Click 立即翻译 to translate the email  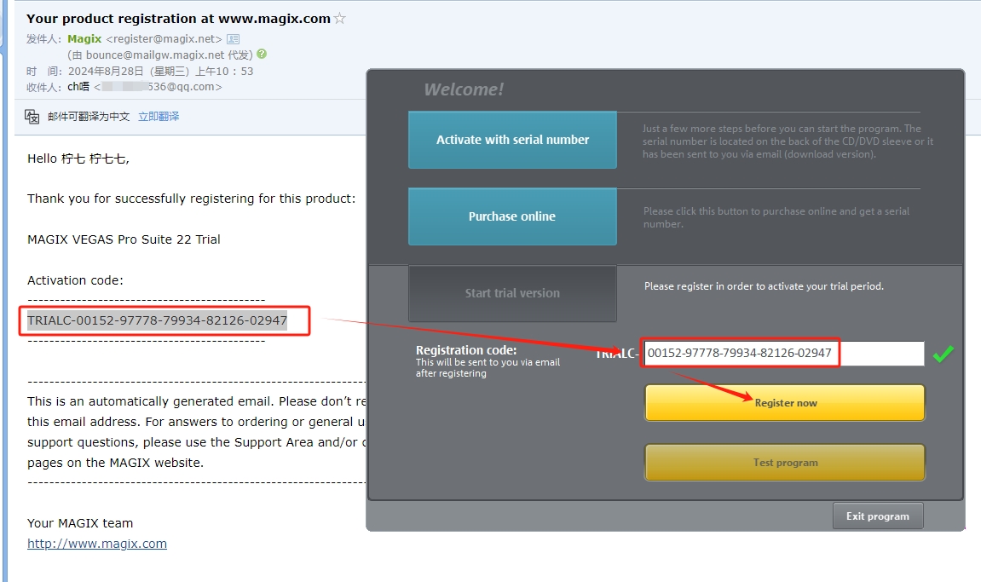159,117
